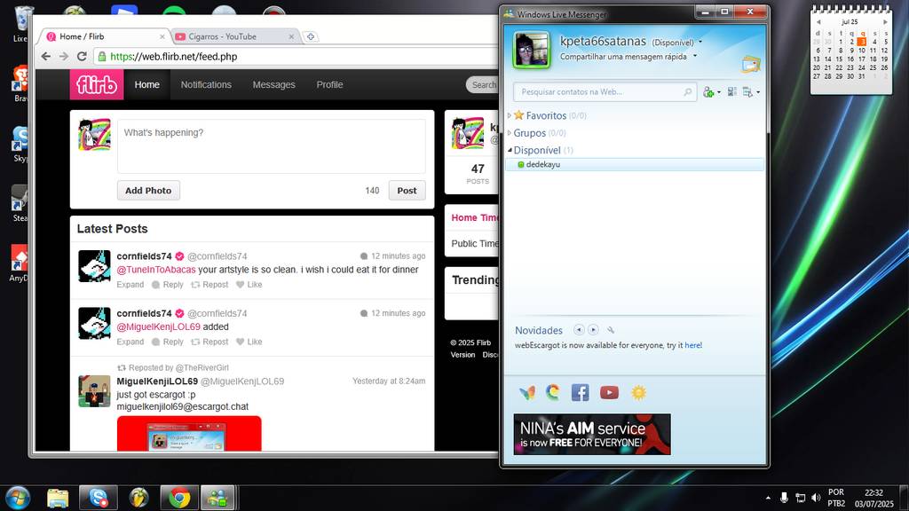The image size is (909, 511).
Task: Click the What's happening? text box
Action: 272,146
